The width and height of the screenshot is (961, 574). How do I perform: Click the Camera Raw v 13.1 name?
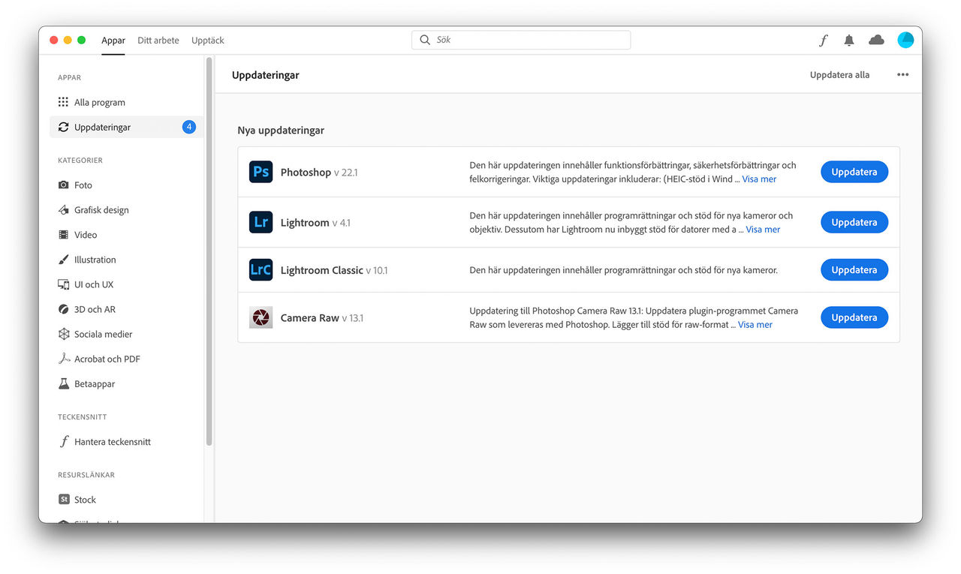322,318
